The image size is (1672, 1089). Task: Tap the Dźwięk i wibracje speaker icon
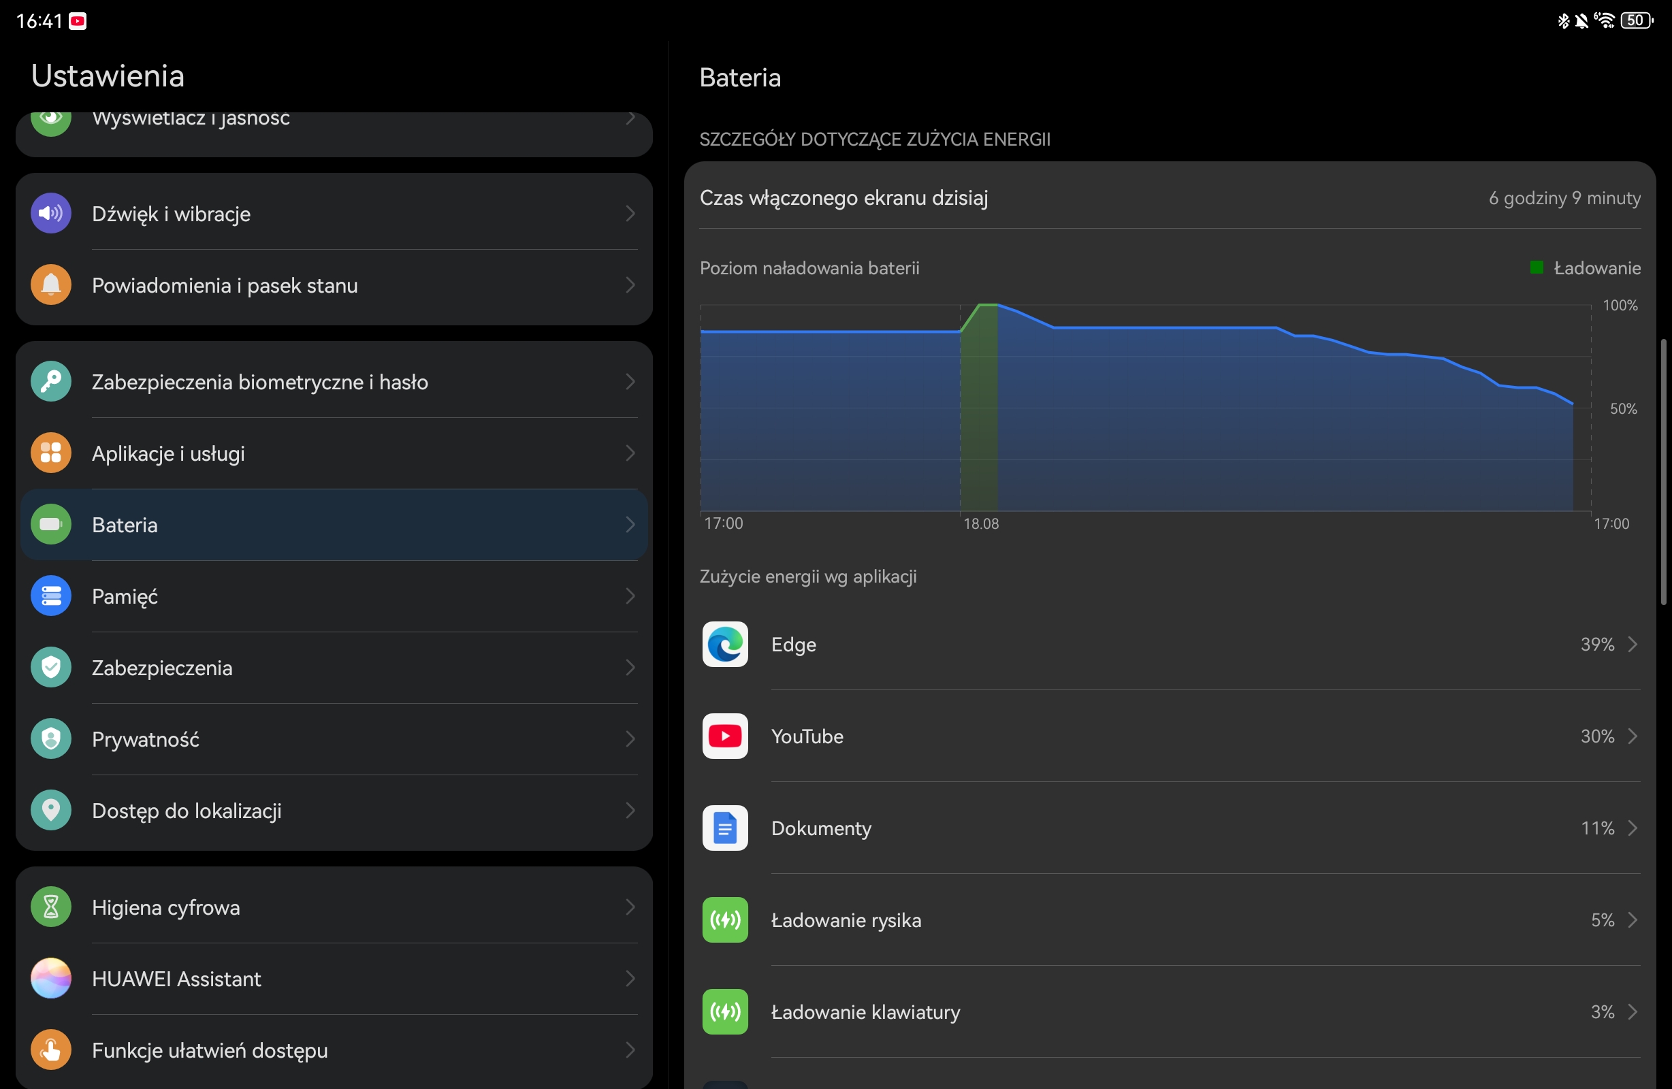click(50, 213)
